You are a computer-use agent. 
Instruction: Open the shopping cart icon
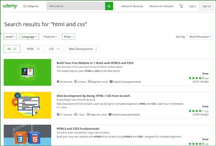point(181,6)
